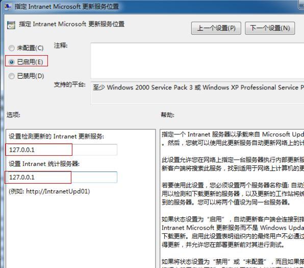Screen dimensions: 304x268
Task: Click the 帮助: label
Action: click(x=168, y=115)
